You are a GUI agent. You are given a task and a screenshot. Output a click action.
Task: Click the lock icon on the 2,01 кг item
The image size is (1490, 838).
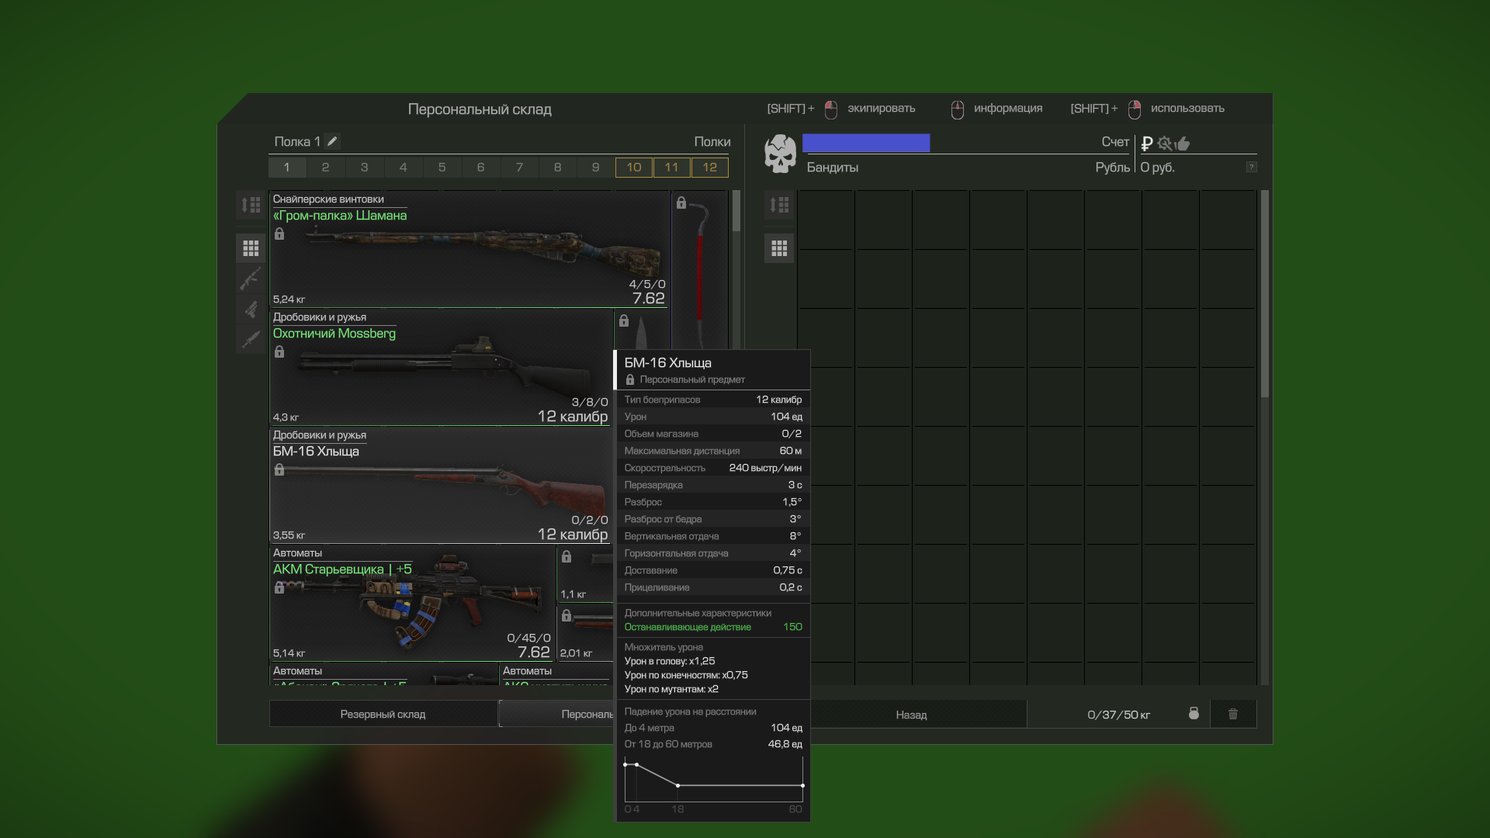point(567,615)
